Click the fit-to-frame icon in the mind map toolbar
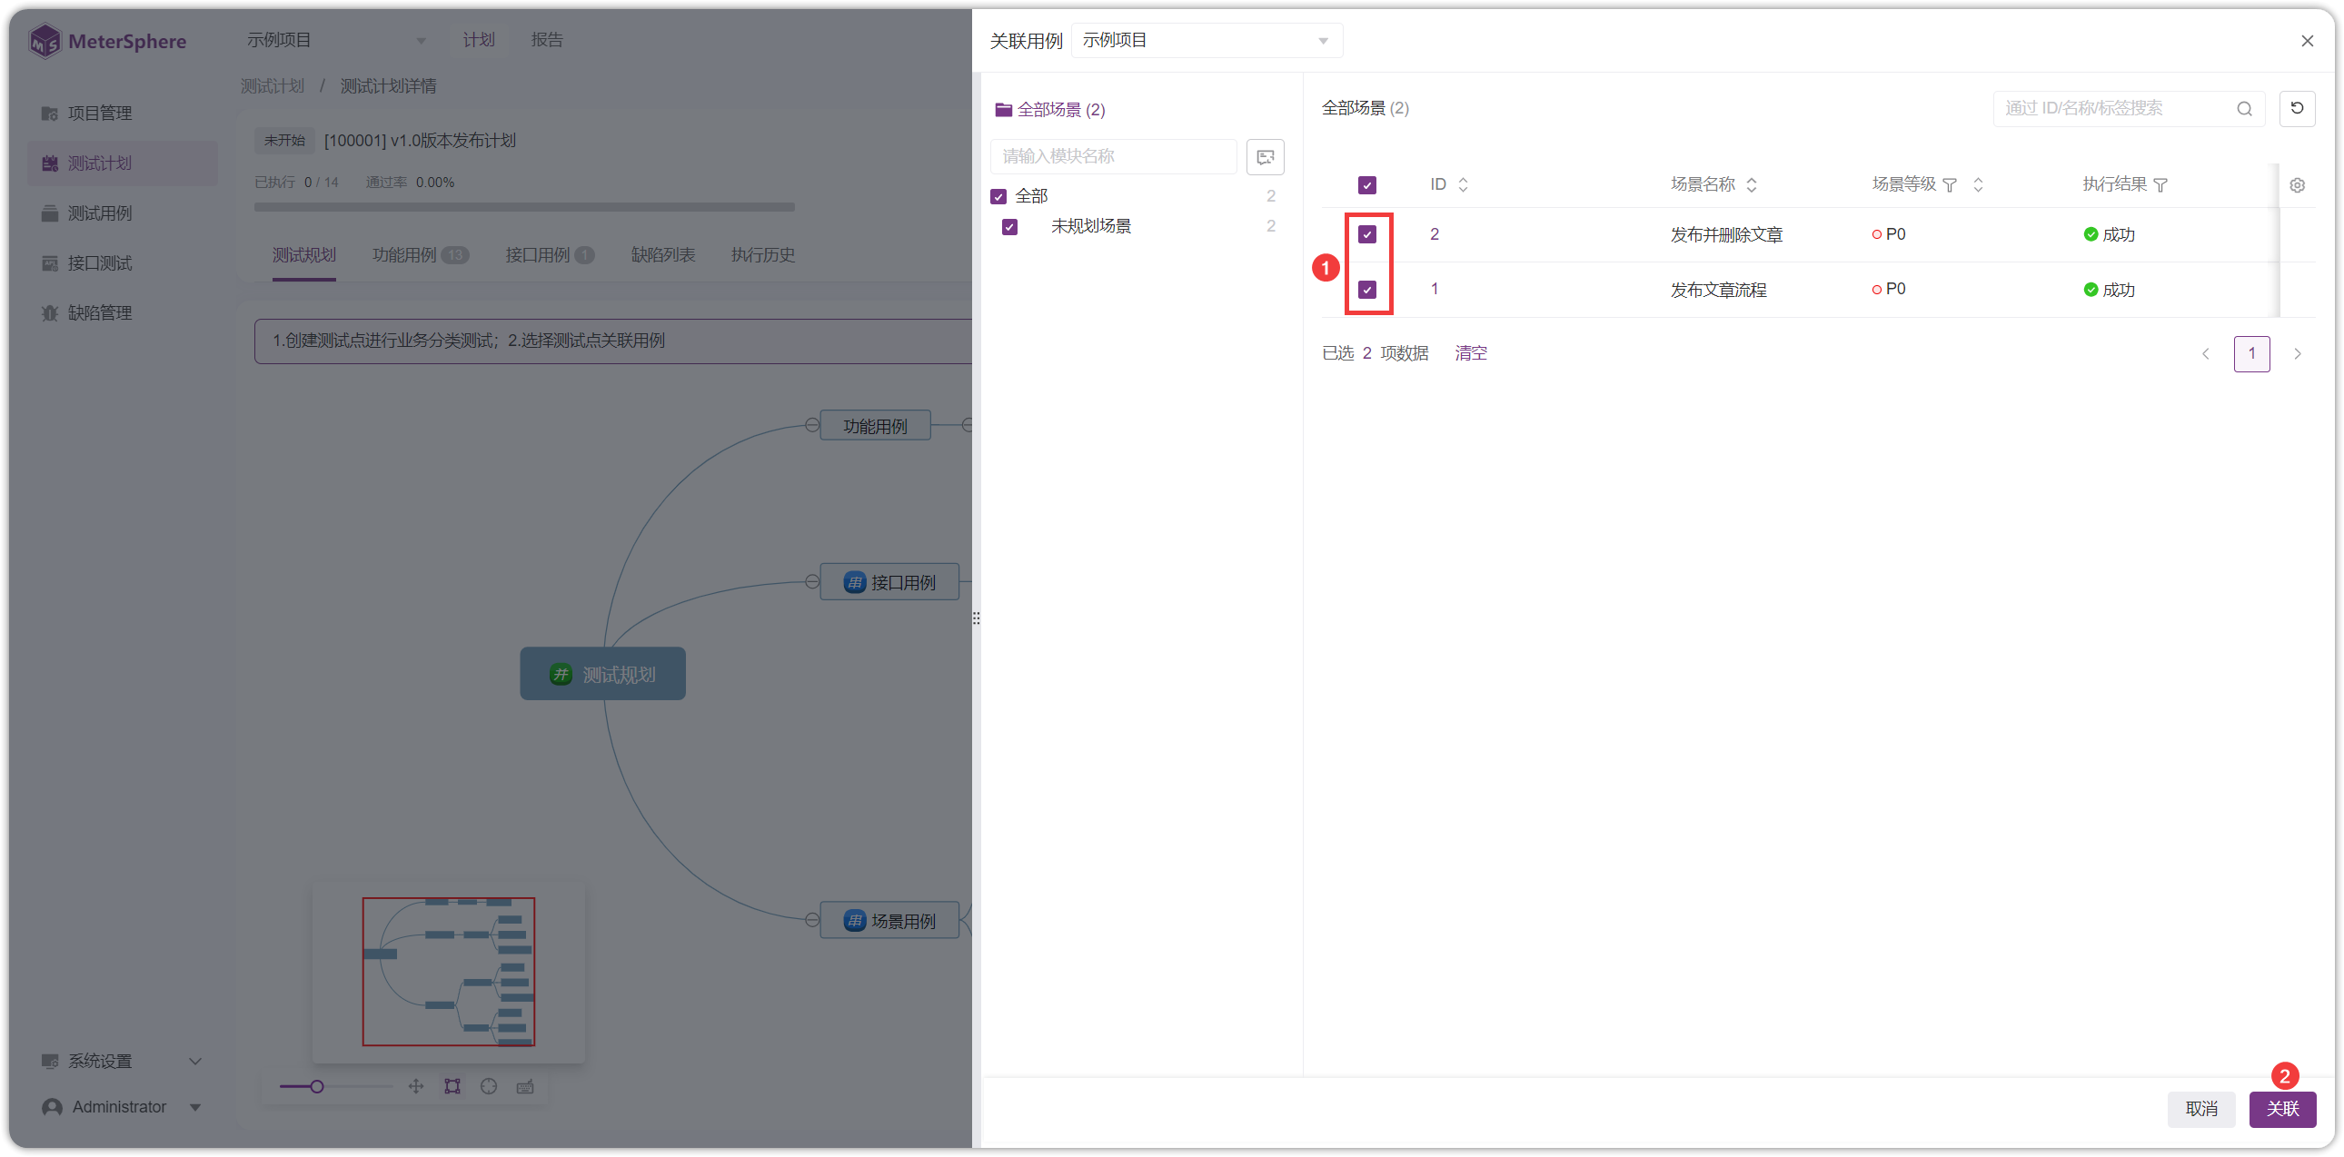This screenshot has width=2344, height=1157. [452, 1086]
